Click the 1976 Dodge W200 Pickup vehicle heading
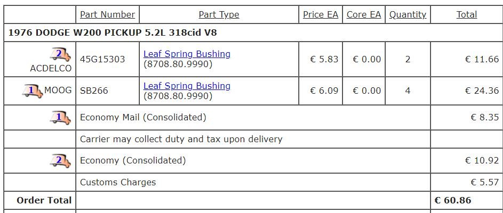 [x=120, y=32]
